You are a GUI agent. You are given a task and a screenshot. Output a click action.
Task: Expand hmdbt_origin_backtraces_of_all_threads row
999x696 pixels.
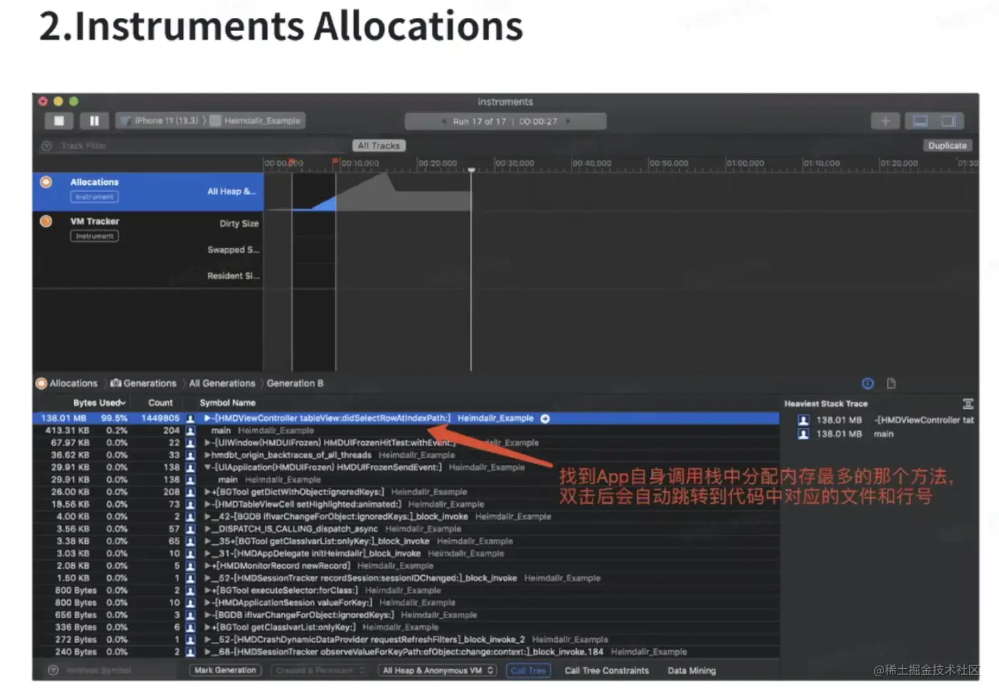[207, 456]
